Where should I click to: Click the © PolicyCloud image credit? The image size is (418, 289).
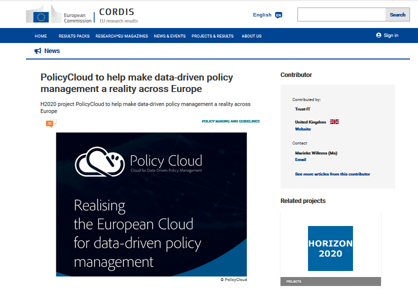pos(233,279)
